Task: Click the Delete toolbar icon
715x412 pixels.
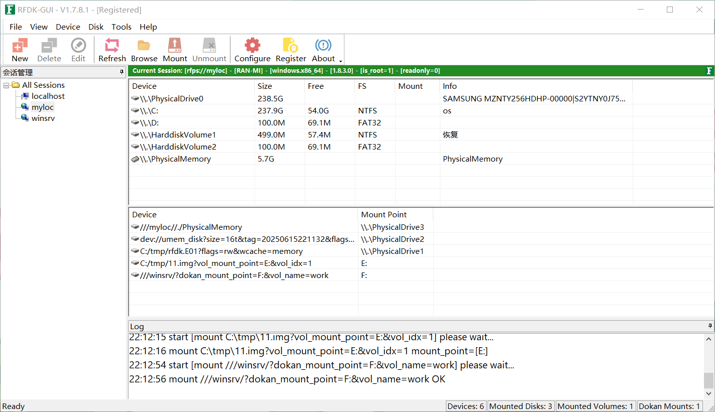Action: coord(49,50)
